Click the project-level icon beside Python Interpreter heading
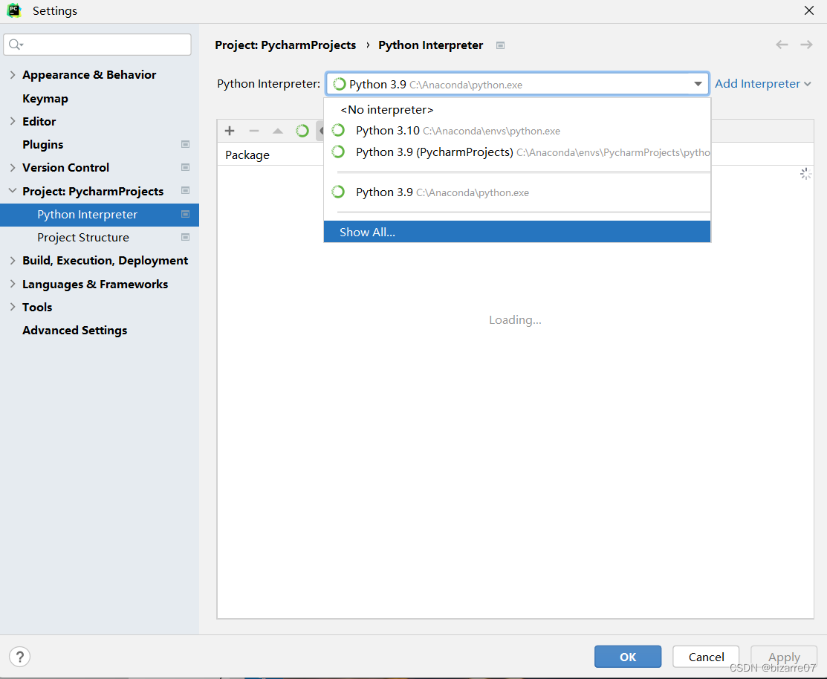 pyautogui.click(x=501, y=45)
